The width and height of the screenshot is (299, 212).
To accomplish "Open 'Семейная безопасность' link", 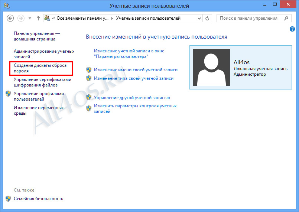I will [x=38, y=199].
